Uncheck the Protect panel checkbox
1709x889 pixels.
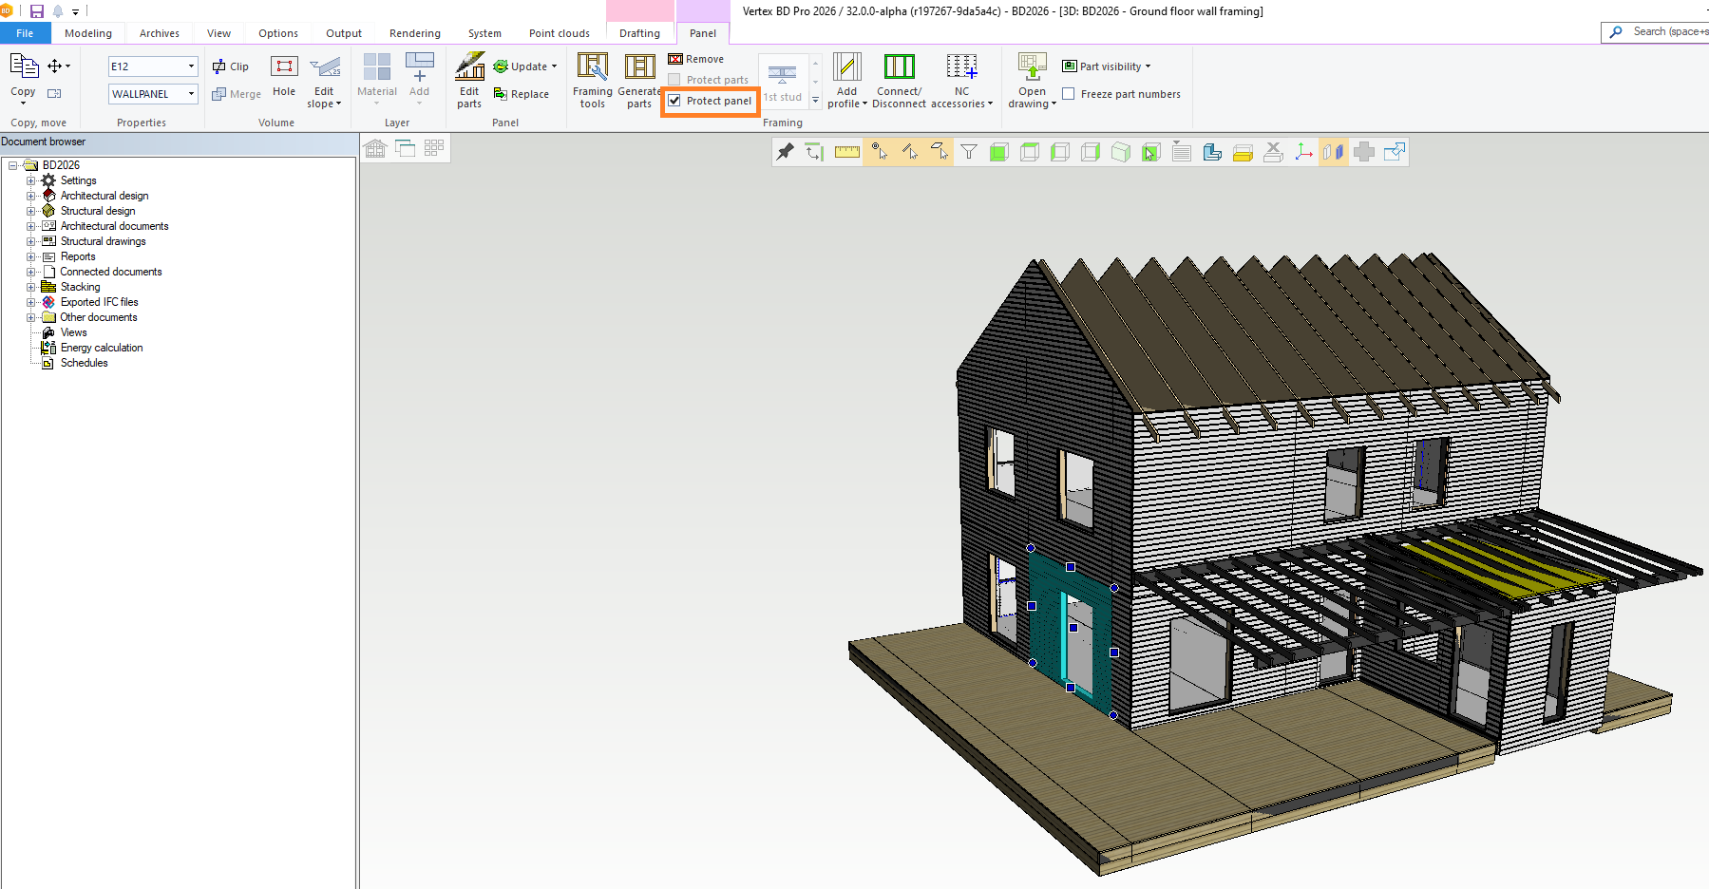tap(674, 101)
